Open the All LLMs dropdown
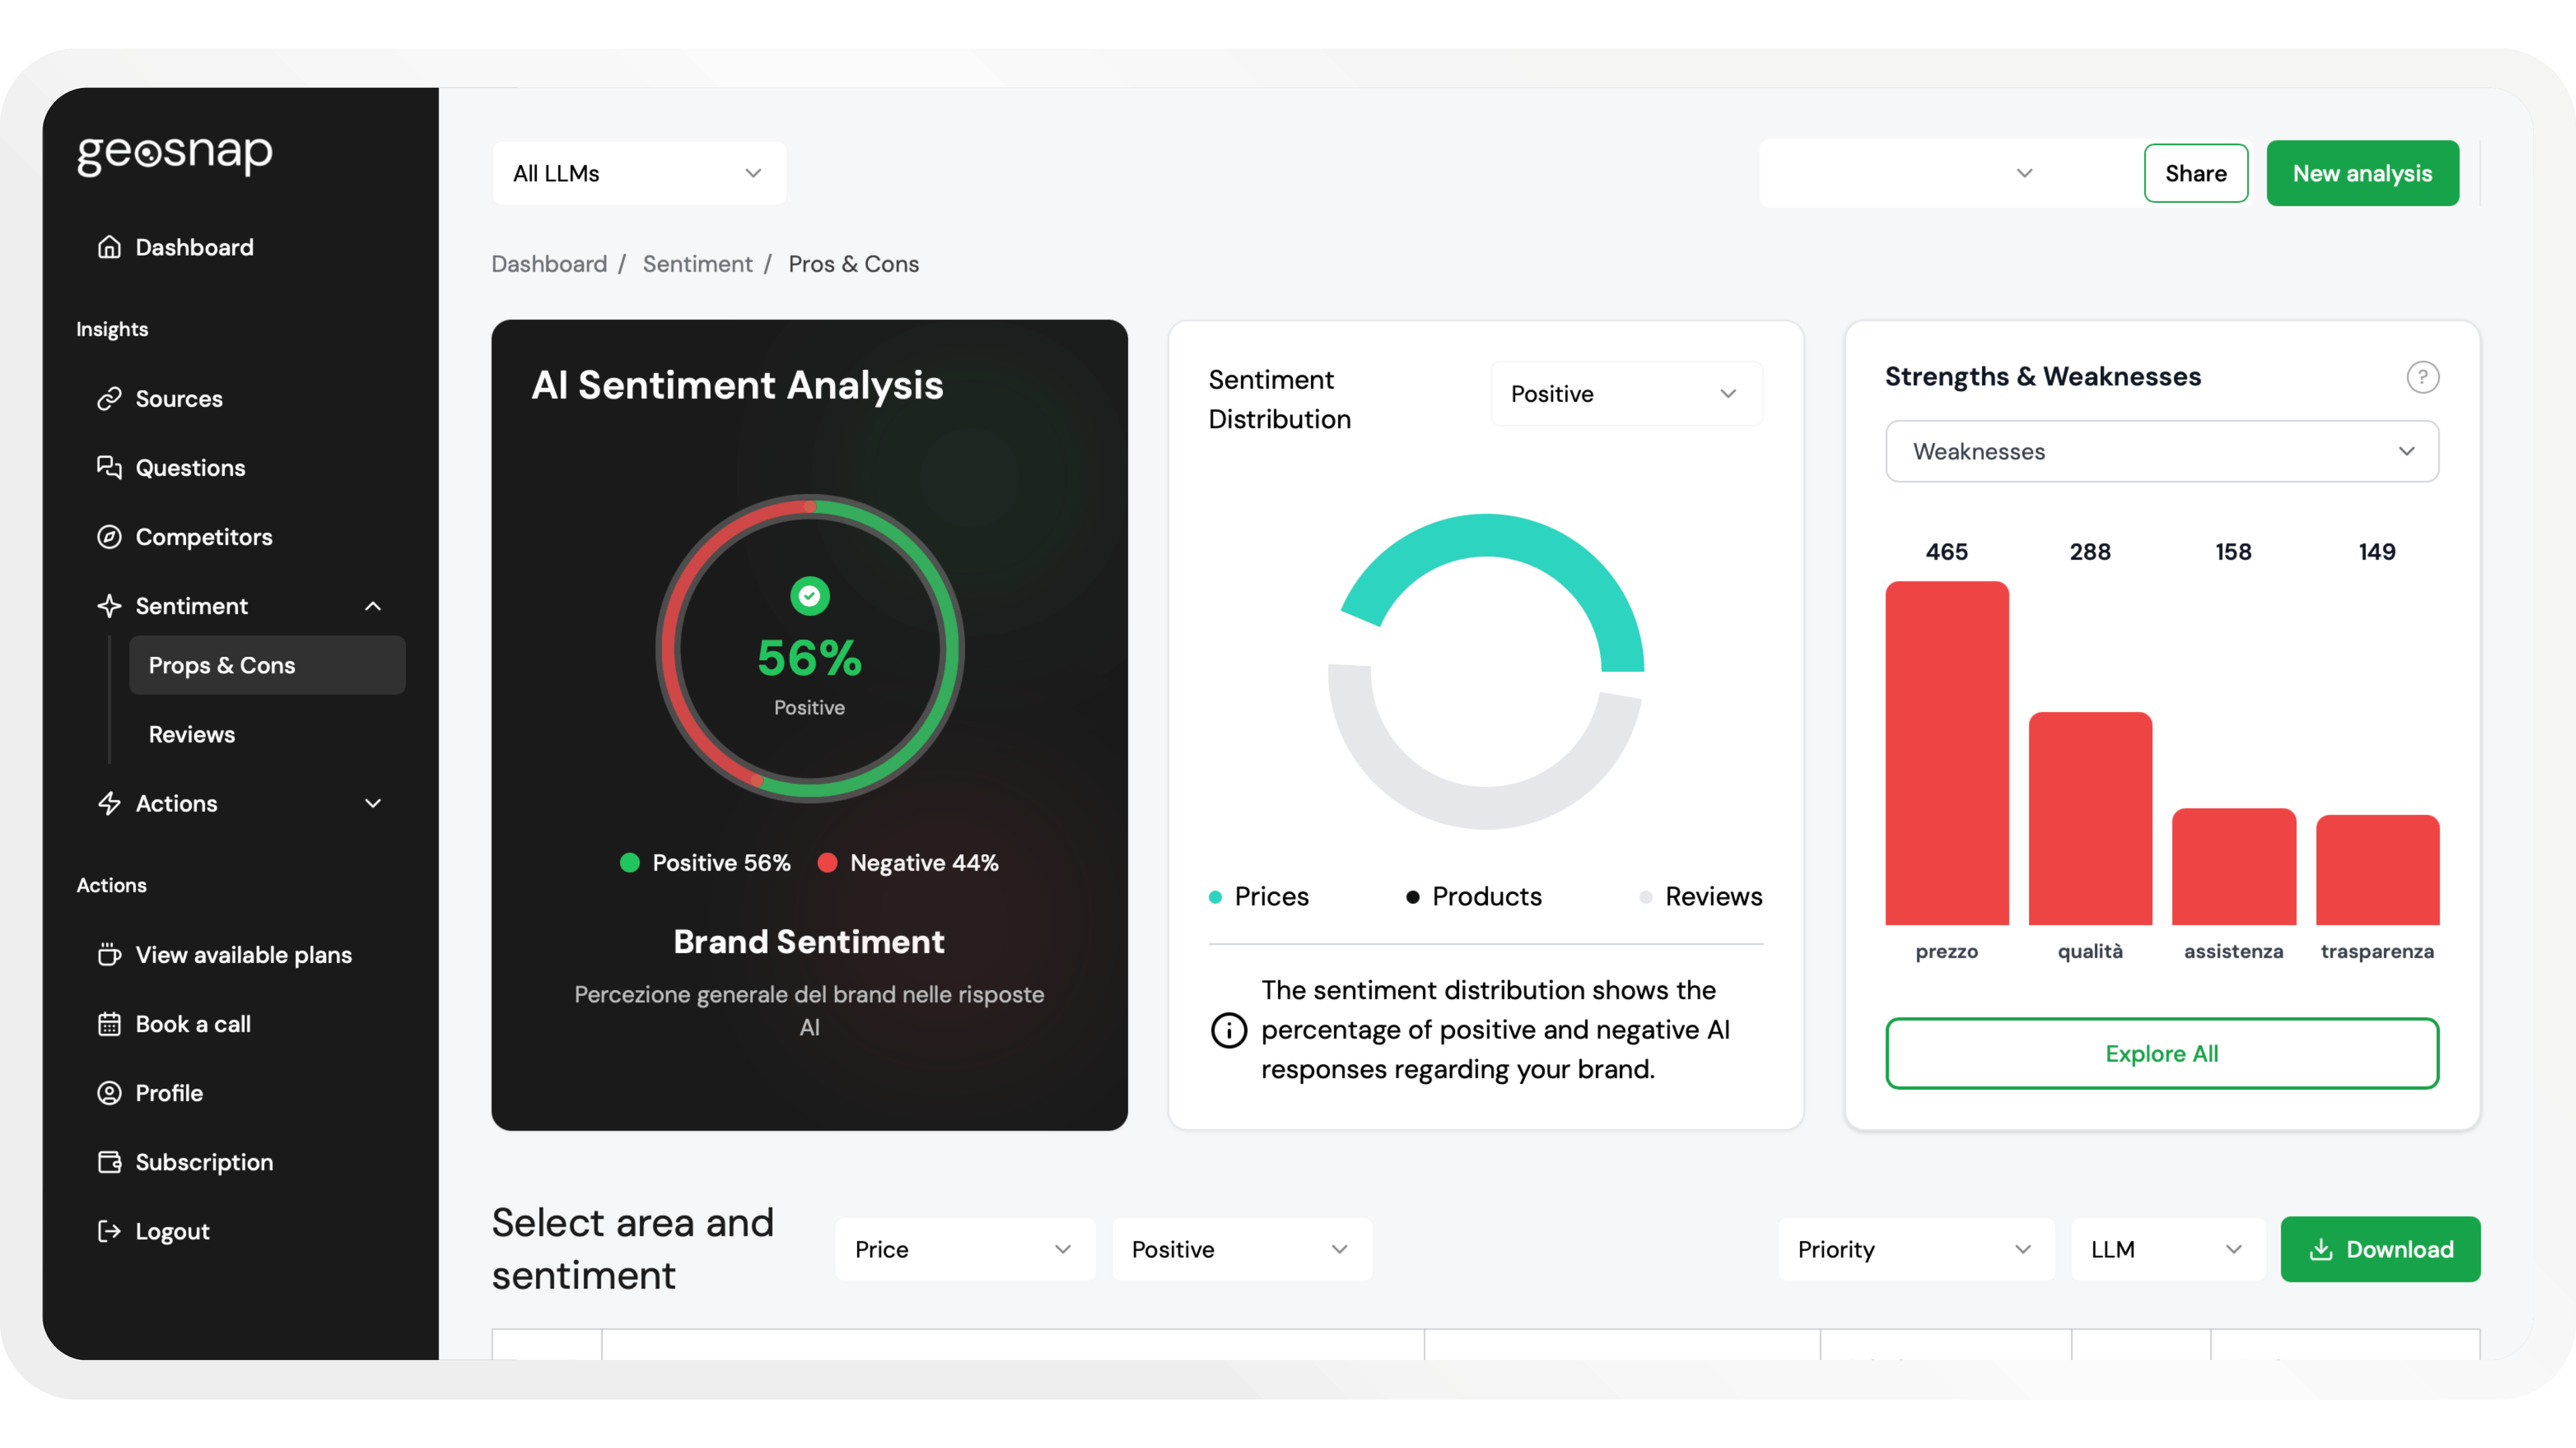Screen dimensions: 2576x1448 638,174
